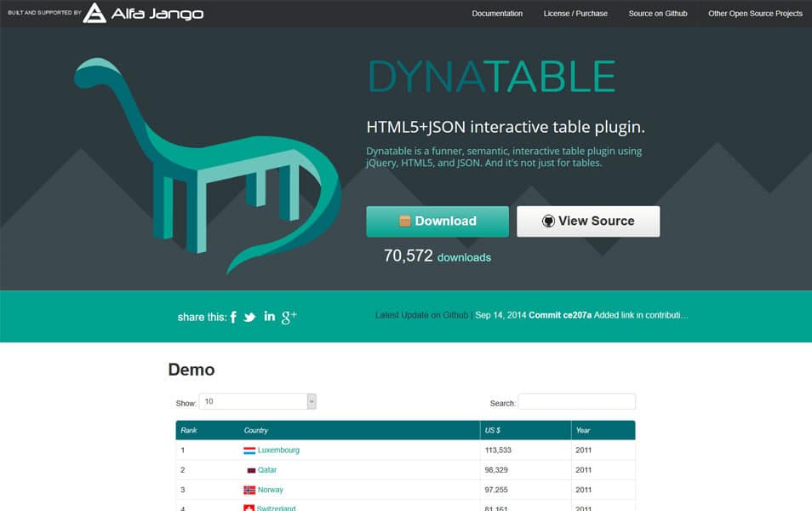Click the Norway flag icon
This screenshot has height=511, width=812.
click(x=249, y=490)
